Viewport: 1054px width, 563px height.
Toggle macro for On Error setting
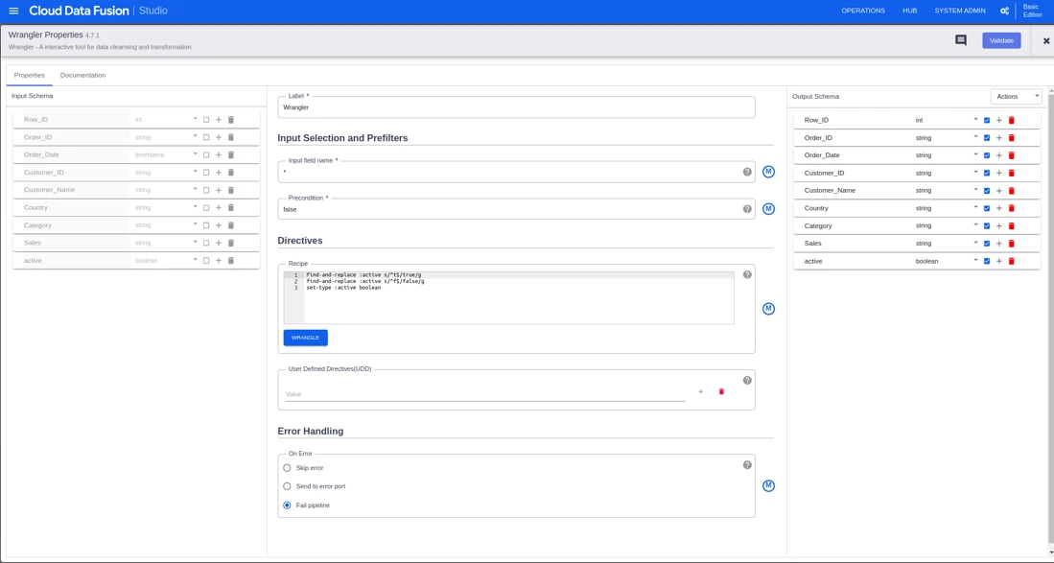click(x=768, y=485)
